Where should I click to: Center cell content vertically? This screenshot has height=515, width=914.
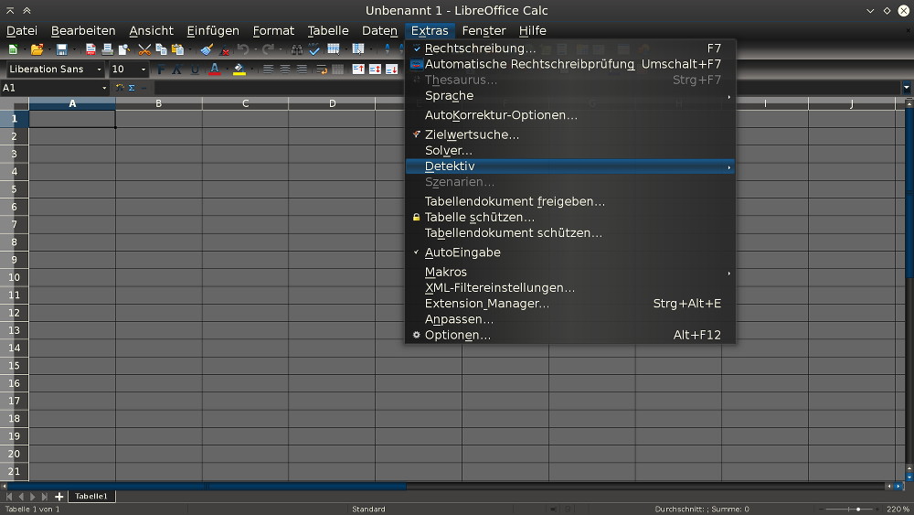375,70
